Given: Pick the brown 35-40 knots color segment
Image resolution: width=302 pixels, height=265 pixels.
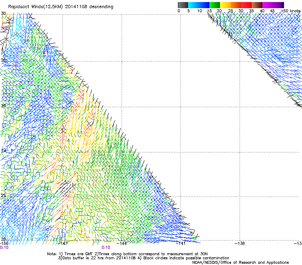Looking at the screenshot, I should pyautogui.click(x=257, y=5).
